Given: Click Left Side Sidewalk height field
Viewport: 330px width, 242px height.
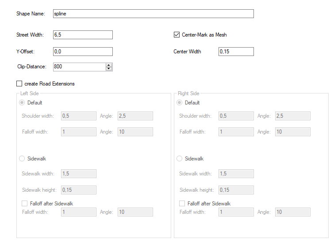Looking at the screenshot, I should tap(78, 190).
